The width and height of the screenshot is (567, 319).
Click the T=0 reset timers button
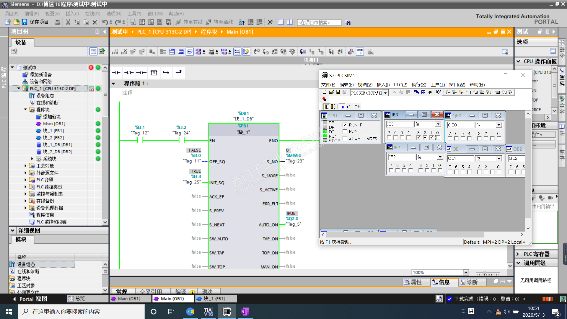coord(357,107)
